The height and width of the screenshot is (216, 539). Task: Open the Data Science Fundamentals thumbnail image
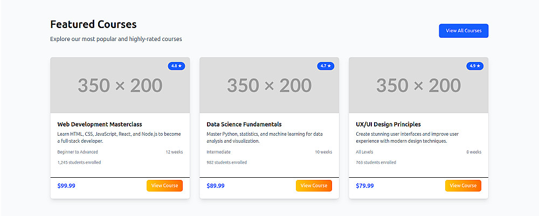(x=269, y=86)
